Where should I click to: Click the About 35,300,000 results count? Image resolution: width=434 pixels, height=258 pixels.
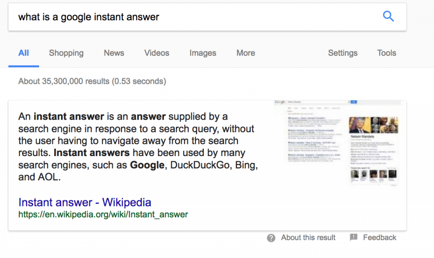[x=92, y=81]
